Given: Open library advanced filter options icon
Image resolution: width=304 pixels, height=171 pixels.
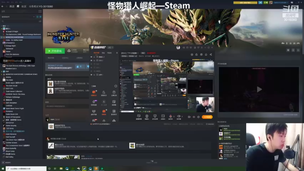Looking at the screenshot, I should pyautogui.click(x=40, y=21).
